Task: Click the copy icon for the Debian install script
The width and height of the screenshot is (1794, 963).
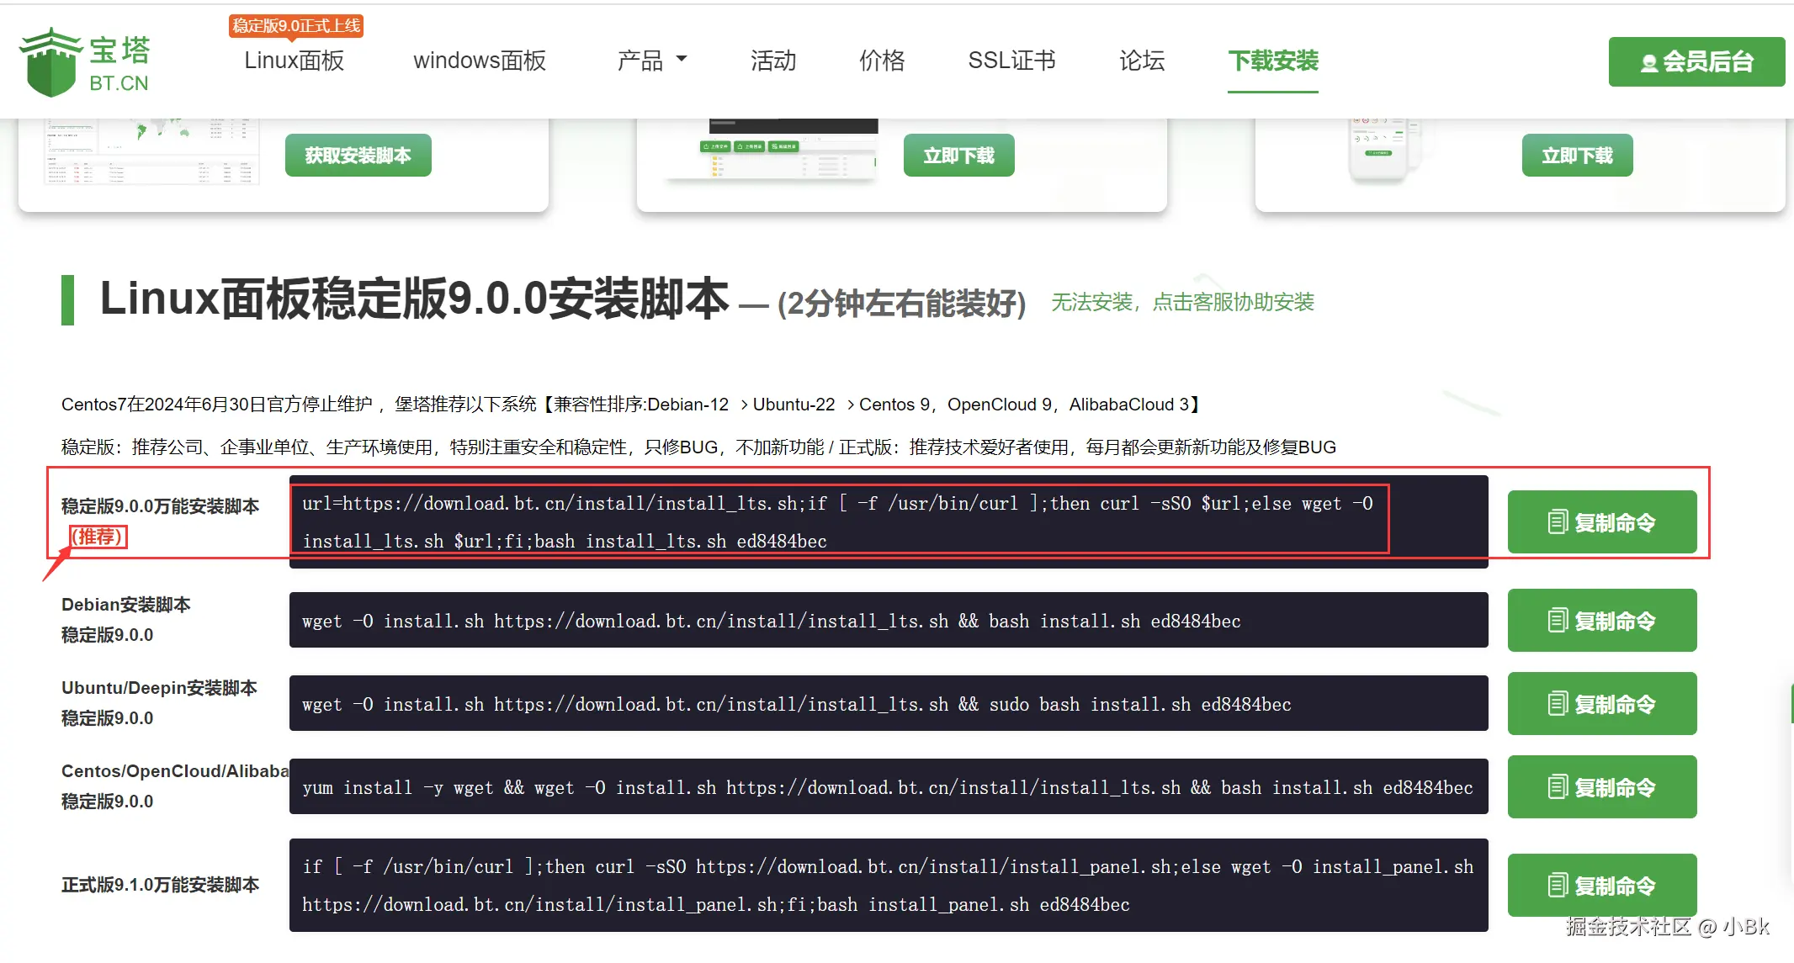Action: coord(1558,621)
